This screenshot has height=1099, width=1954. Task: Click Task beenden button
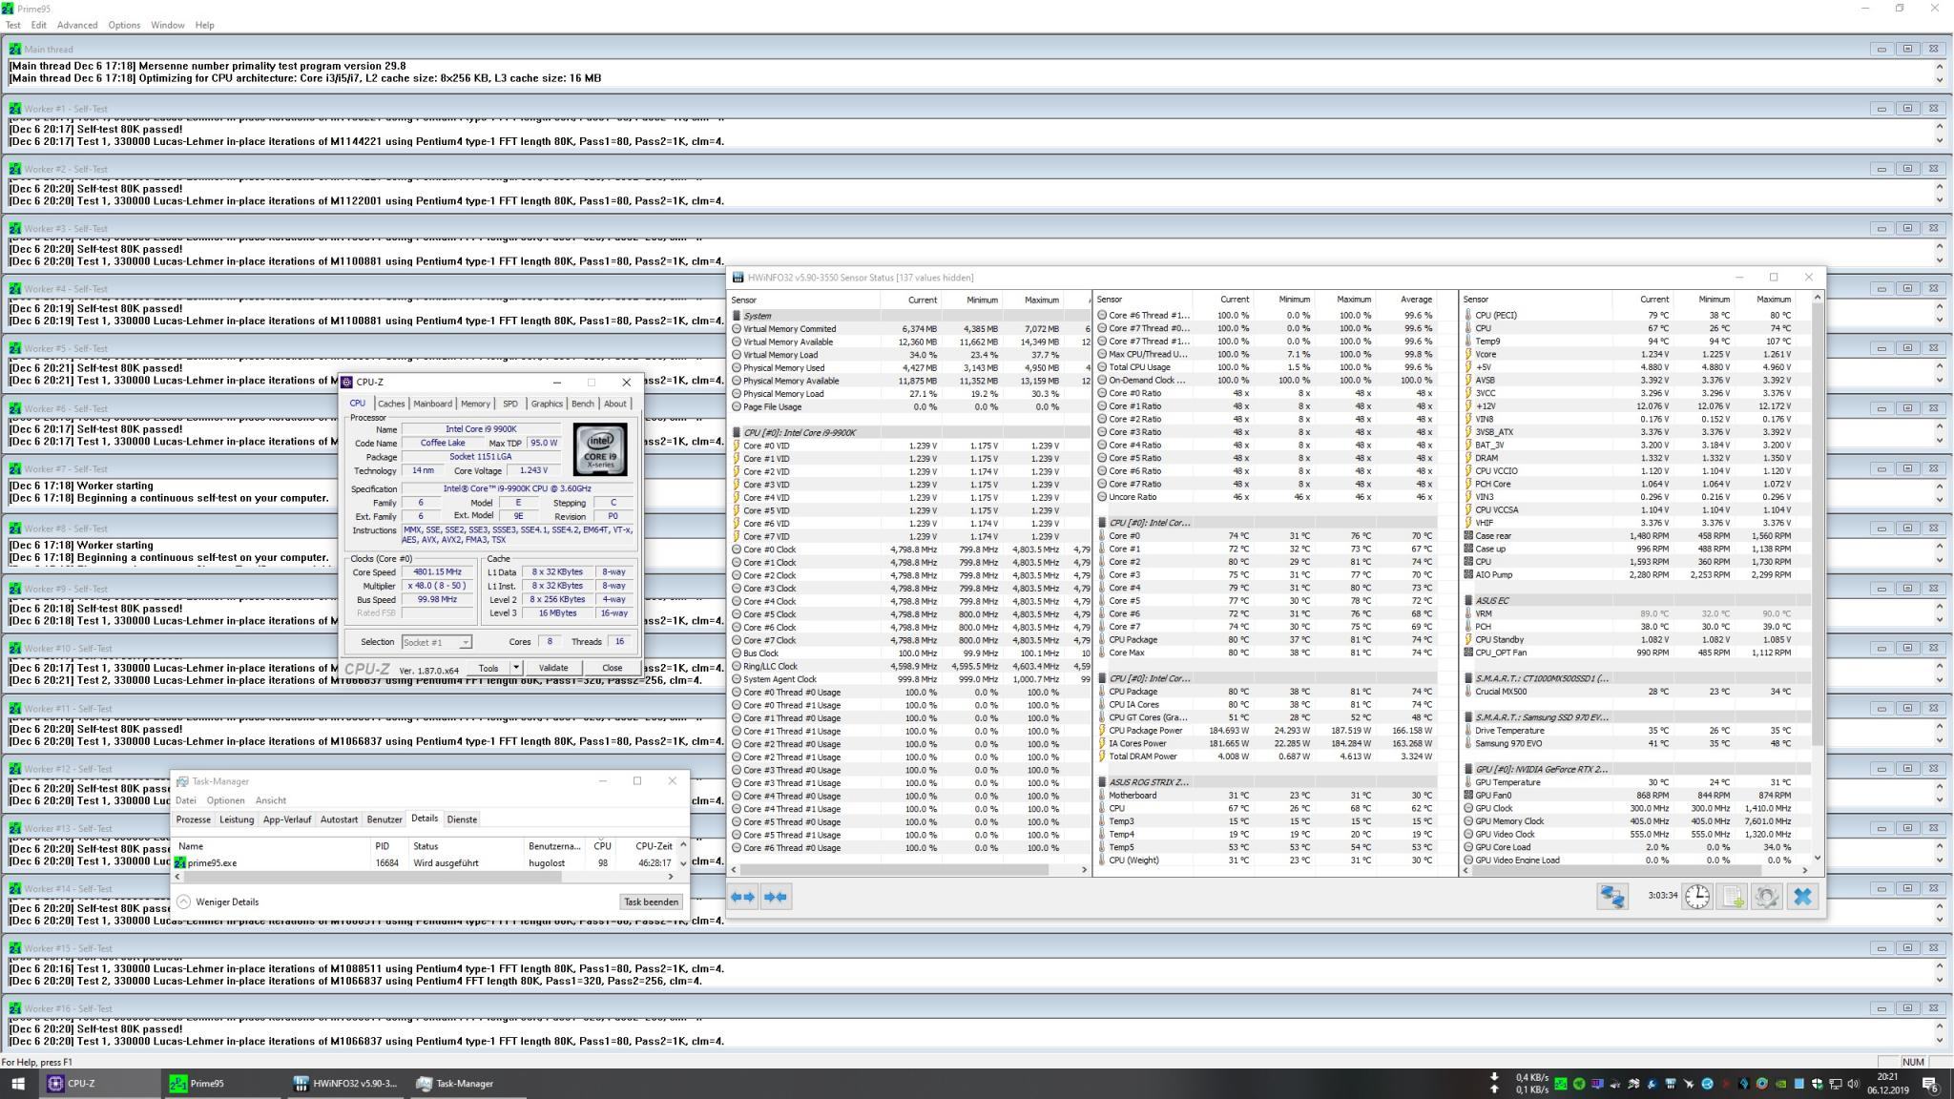[651, 902]
